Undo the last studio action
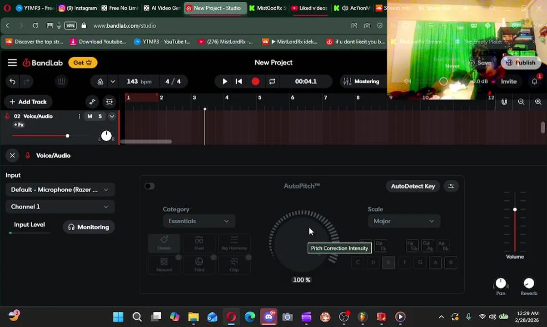This screenshot has width=547, height=327. (12, 81)
